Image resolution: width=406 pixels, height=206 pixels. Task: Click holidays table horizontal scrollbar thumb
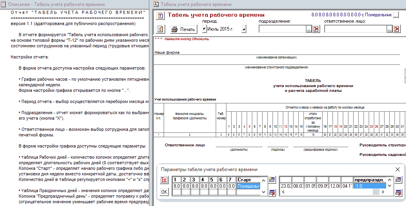pyautogui.click(x=376, y=192)
